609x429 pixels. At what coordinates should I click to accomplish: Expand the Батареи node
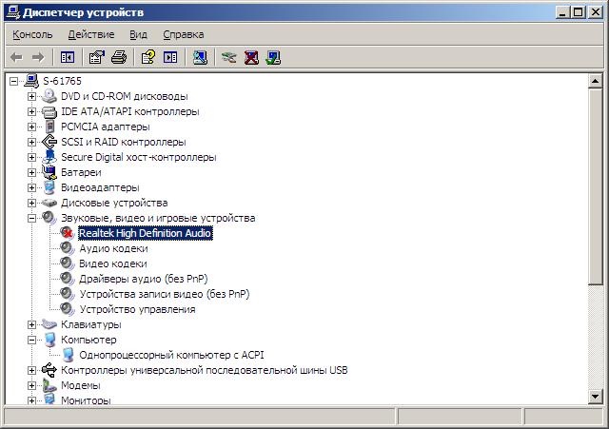(31, 172)
